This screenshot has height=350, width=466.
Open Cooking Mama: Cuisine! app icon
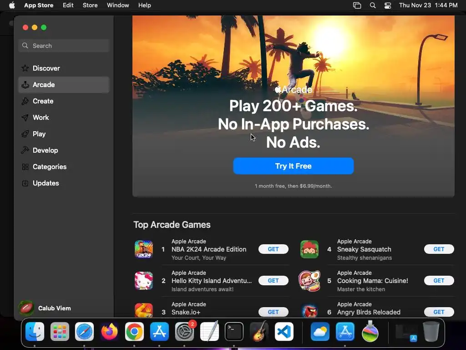pos(309,281)
